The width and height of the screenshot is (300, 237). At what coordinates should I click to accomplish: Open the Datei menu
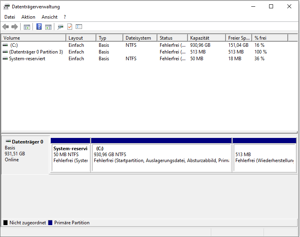point(10,17)
